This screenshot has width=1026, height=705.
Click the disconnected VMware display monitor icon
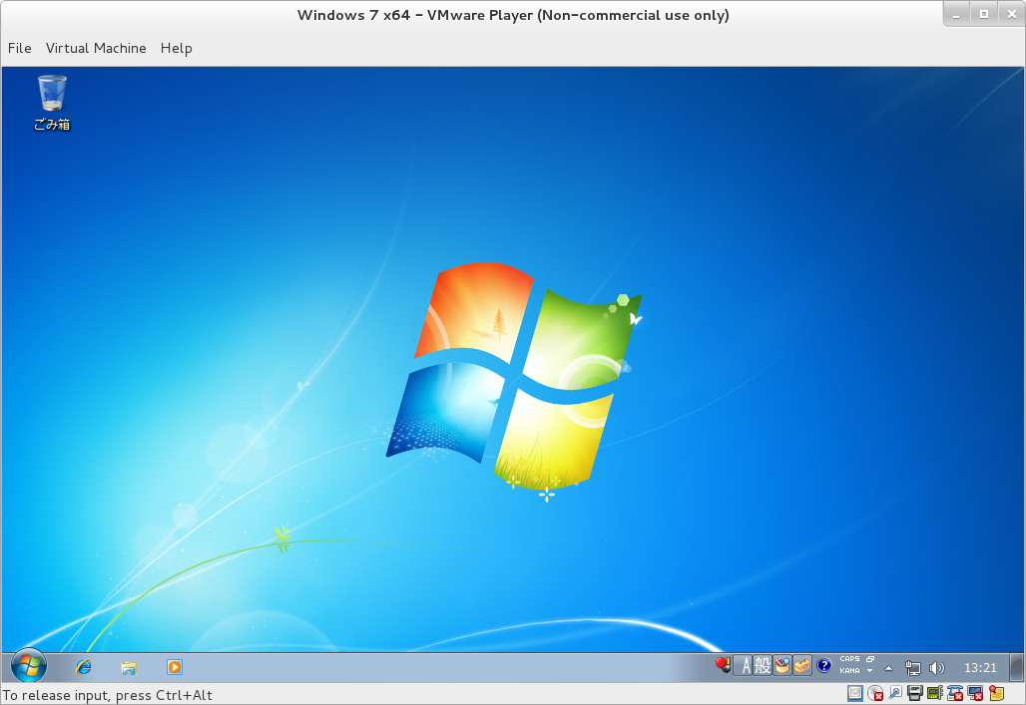pyautogui.click(x=976, y=693)
